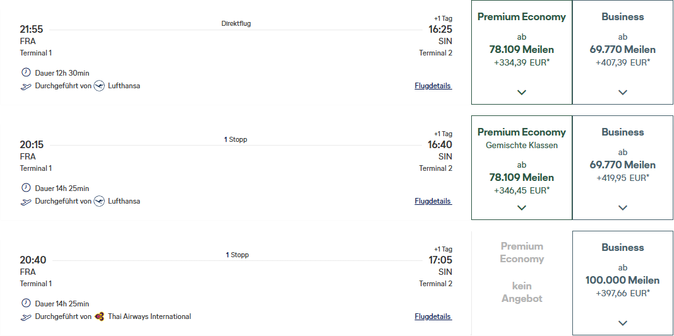Select Business 69.770 Meilen +407,39 EUR fare

click(622, 52)
